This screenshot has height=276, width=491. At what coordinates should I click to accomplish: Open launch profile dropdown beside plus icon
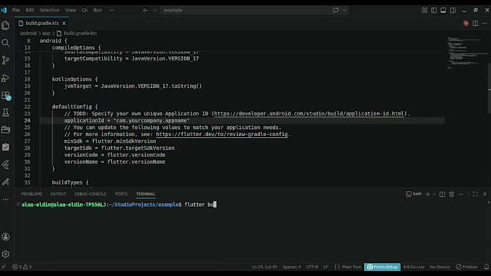pos(434,194)
